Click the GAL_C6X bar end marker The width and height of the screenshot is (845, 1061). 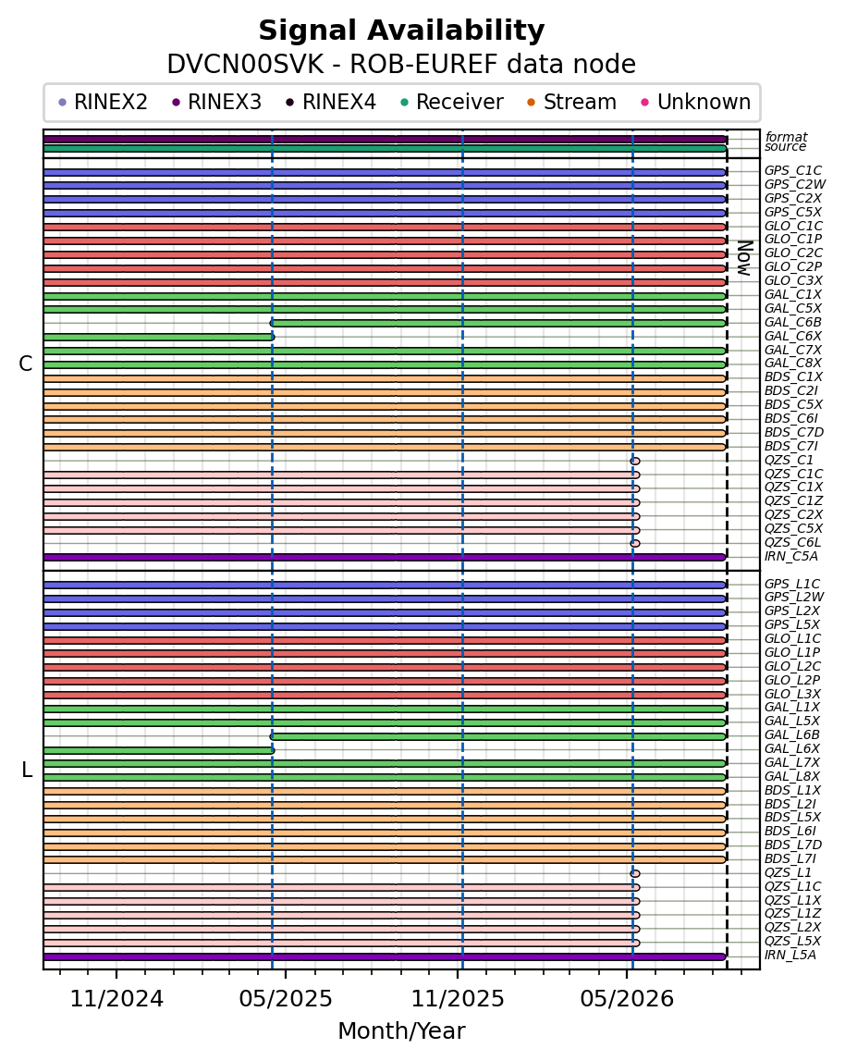click(272, 337)
